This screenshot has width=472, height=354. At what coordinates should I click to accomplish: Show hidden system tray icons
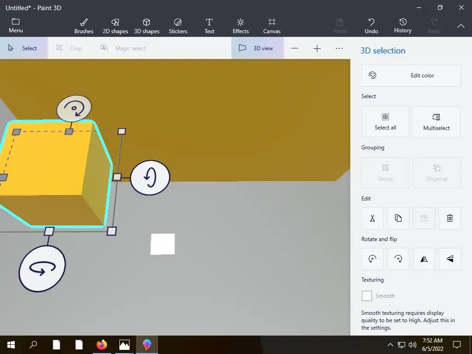click(390, 345)
